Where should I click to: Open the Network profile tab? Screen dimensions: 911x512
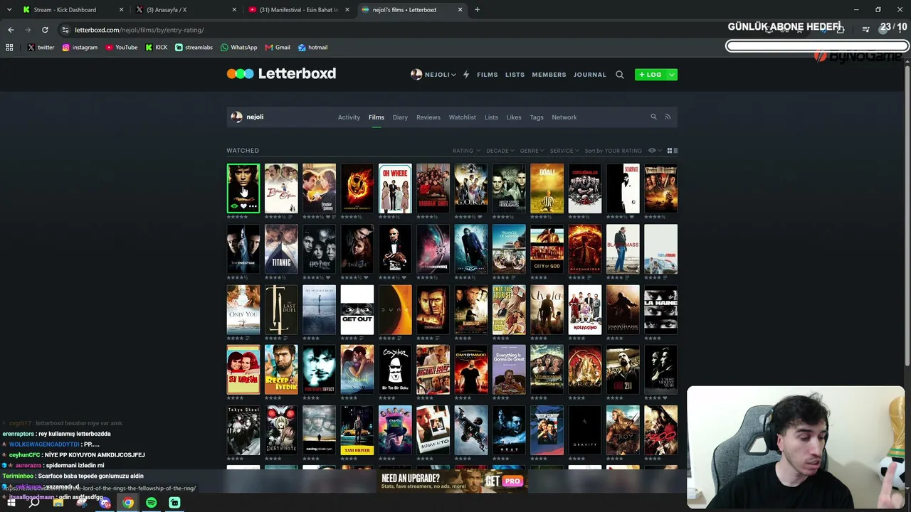pyautogui.click(x=564, y=117)
